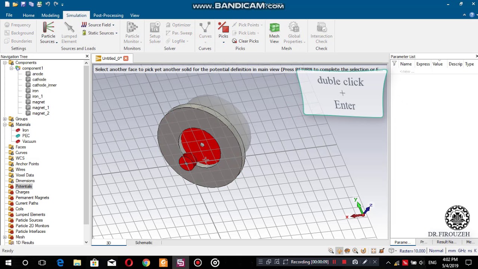Viewport: 478px width, 269px height.
Task: Open File Explorer from the taskbar
Action: pos(77,263)
